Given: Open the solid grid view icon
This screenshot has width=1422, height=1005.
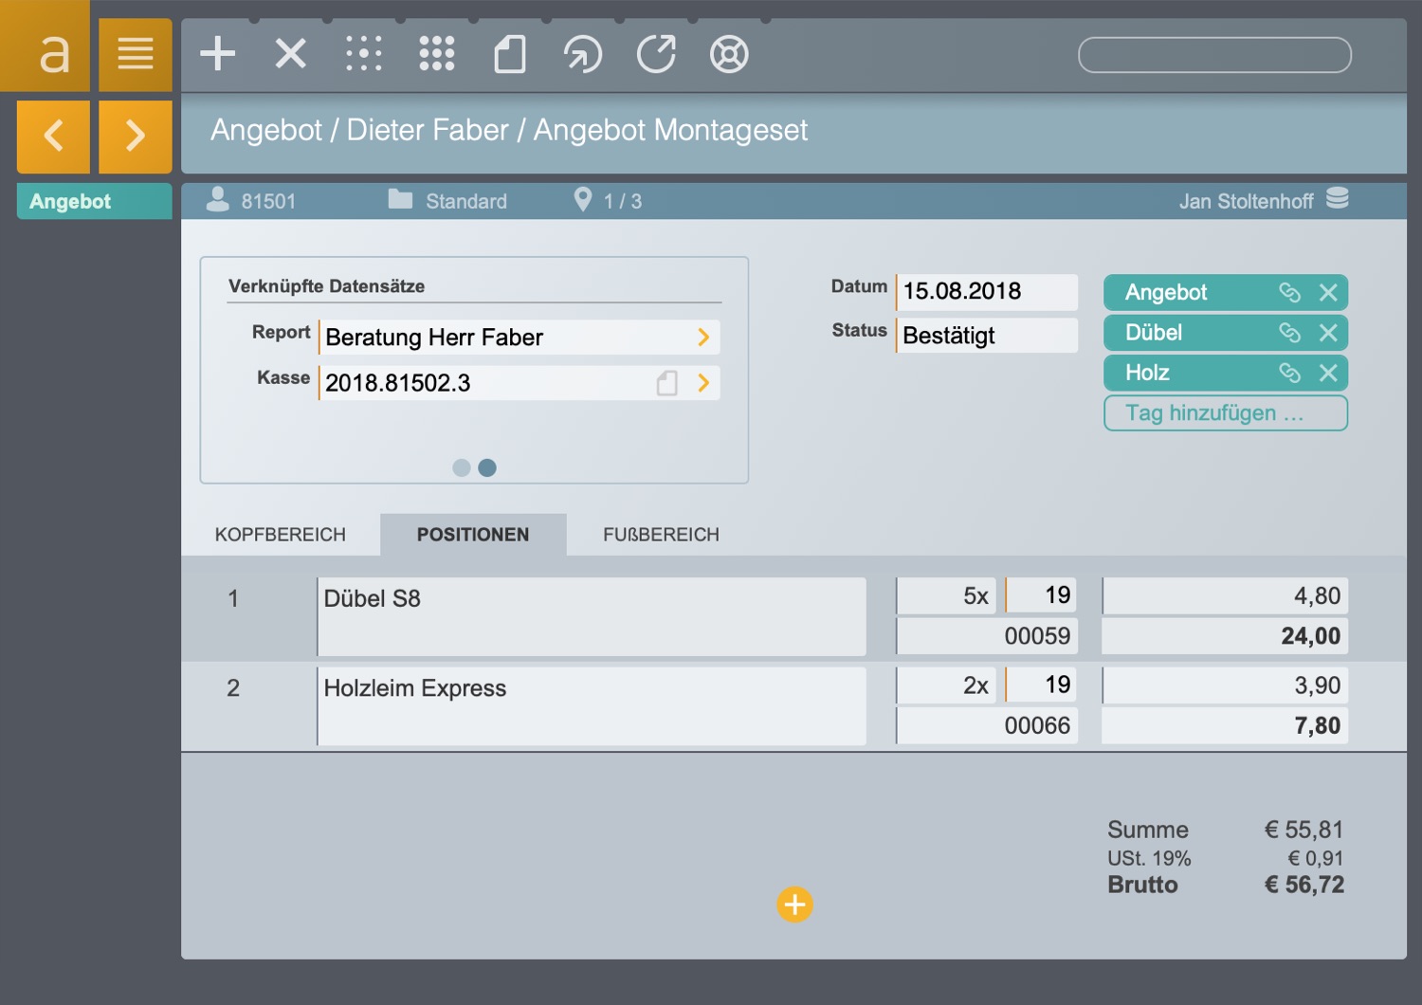Looking at the screenshot, I should tap(437, 54).
